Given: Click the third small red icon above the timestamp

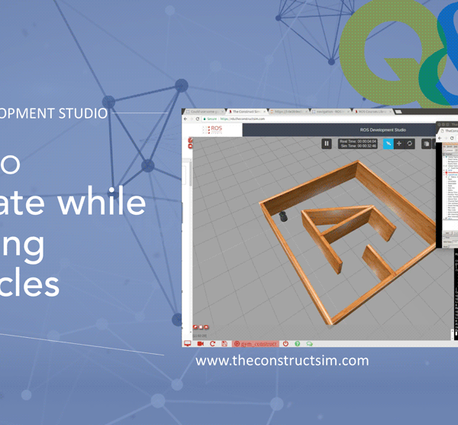Looking at the screenshot, I should pos(206,327).
